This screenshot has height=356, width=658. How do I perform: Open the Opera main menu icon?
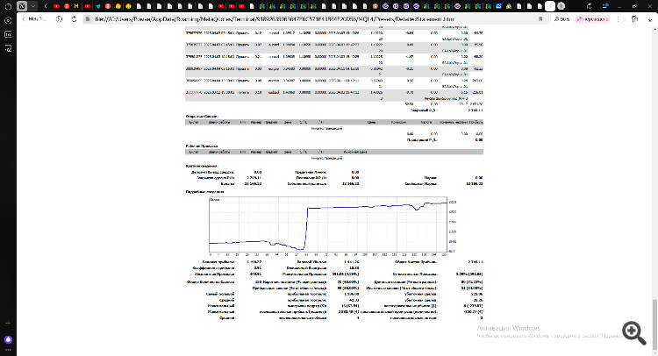coord(8,5)
